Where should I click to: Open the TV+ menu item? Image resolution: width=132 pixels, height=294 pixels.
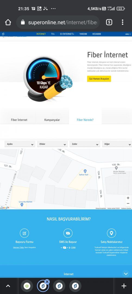(53, 34)
